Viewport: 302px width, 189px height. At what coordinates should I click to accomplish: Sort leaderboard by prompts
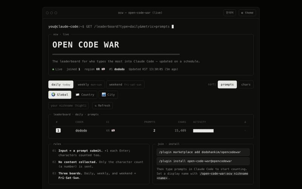(x=227, y=84)
